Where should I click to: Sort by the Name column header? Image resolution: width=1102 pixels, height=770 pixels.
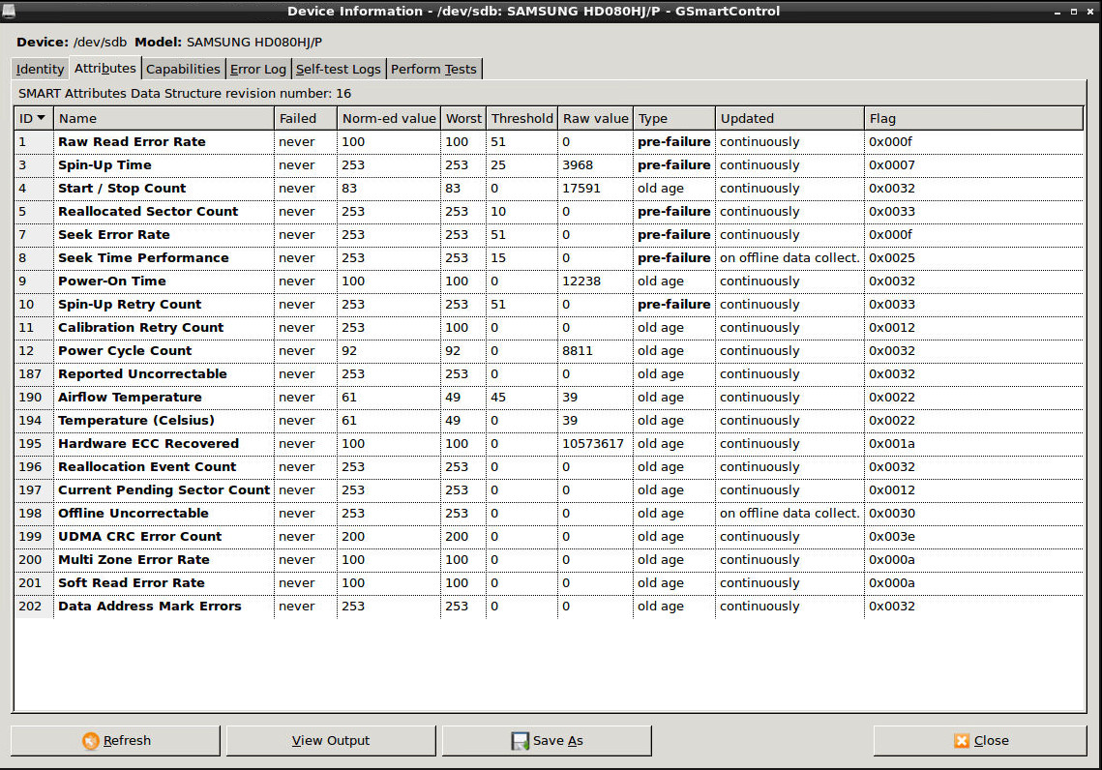[x=164, y=118]
